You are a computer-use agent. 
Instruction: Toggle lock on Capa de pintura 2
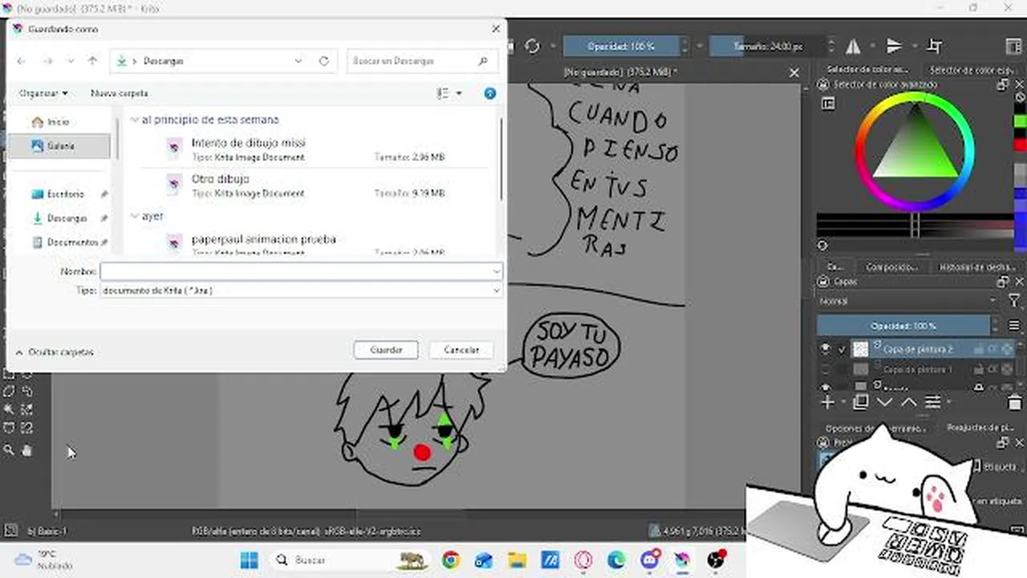[x=978, y=349]
